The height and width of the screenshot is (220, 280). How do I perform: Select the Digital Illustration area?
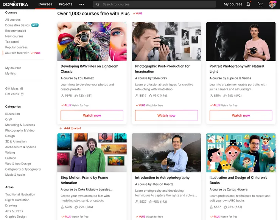[17, 200]
